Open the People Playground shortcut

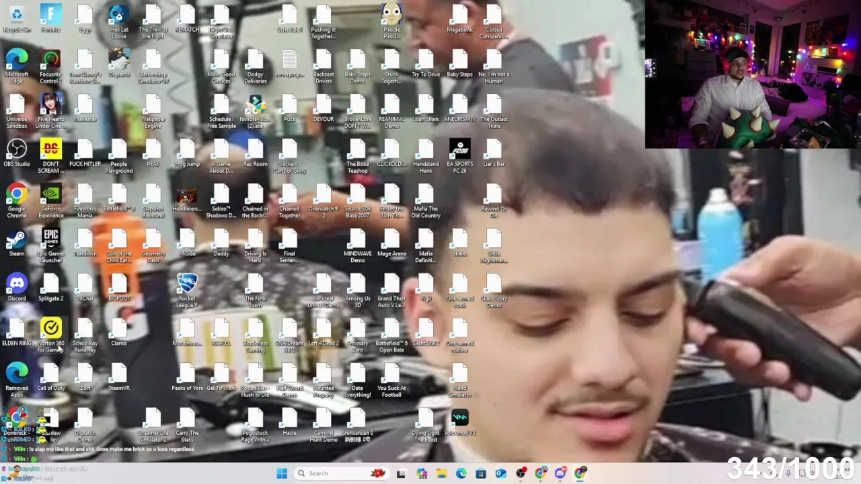pos(119,156)
